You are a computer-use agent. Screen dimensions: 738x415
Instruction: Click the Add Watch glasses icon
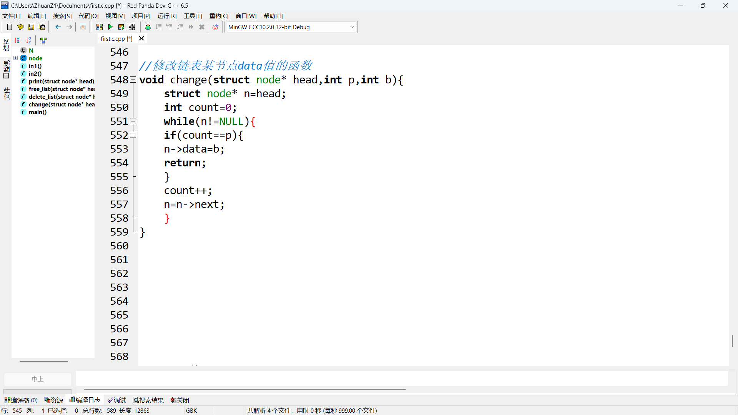pos(215,27)
